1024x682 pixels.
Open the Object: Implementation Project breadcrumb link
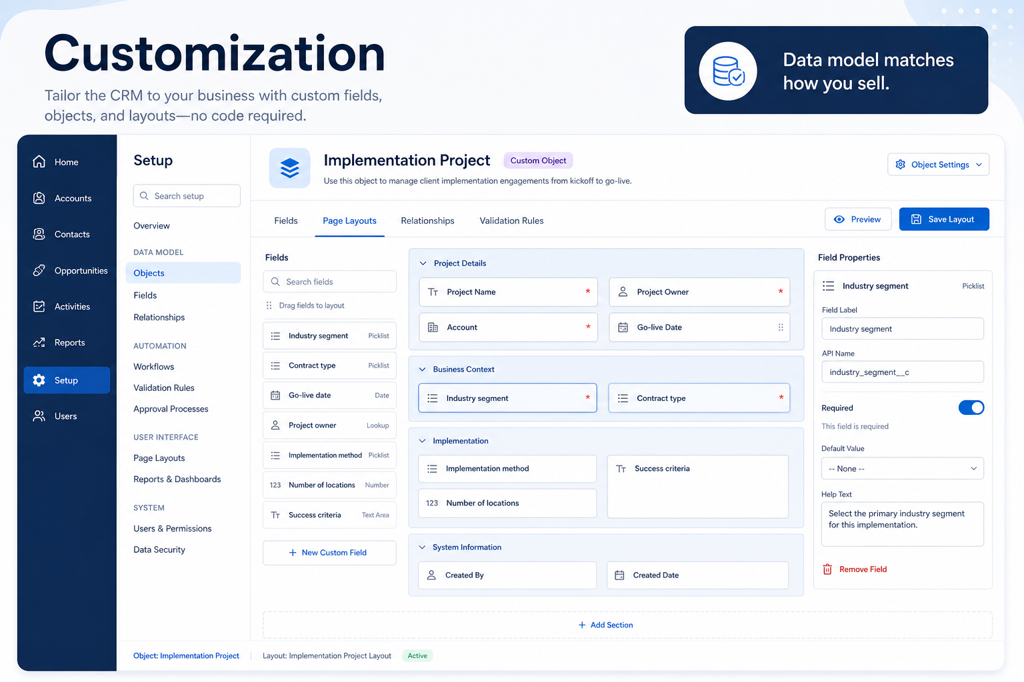click(x=186, y=656)
